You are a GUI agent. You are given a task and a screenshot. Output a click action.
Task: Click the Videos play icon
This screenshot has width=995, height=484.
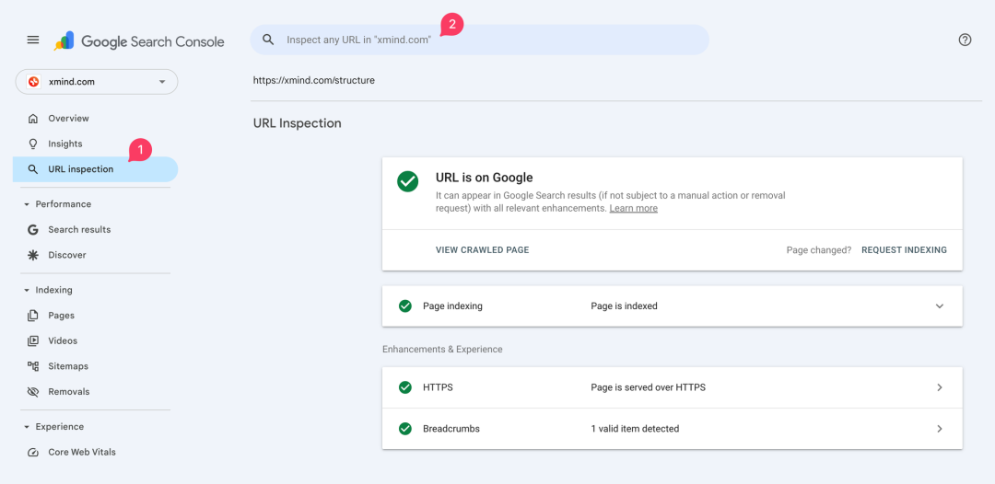click(33, 340)
